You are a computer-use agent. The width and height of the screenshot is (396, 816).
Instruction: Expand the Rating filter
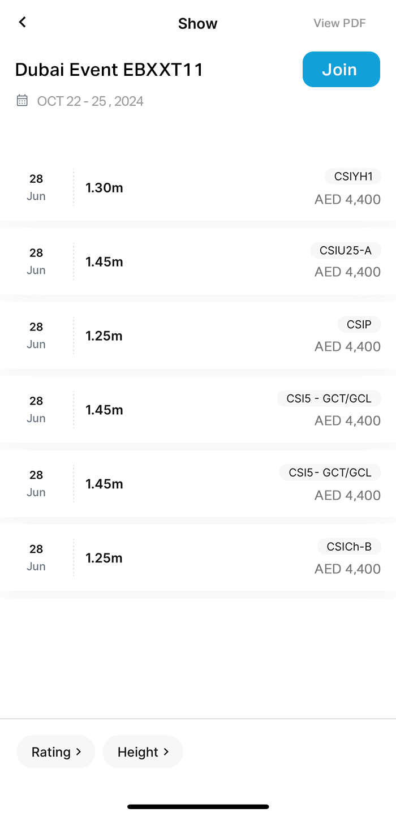[x=55, y=751]
